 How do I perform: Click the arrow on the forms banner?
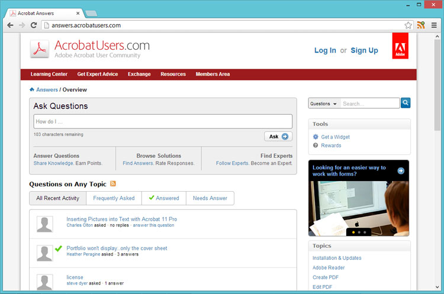pyautogui.click(x=401, y=170)
